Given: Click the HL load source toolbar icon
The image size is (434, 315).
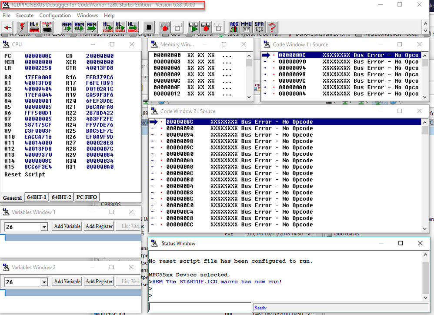Looking at the screenshot, I should click(34, 27).
